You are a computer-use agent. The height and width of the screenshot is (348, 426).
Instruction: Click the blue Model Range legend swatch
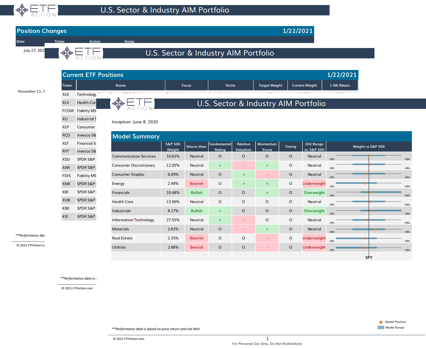[x=381, y=328]
